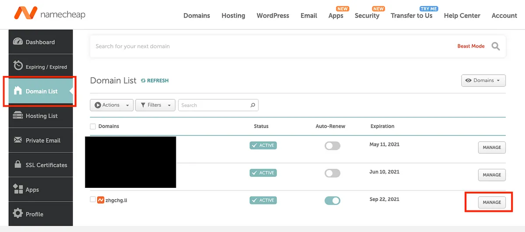
Task: Open Profile gear icon in sidebar
Action: pos(18,214)
